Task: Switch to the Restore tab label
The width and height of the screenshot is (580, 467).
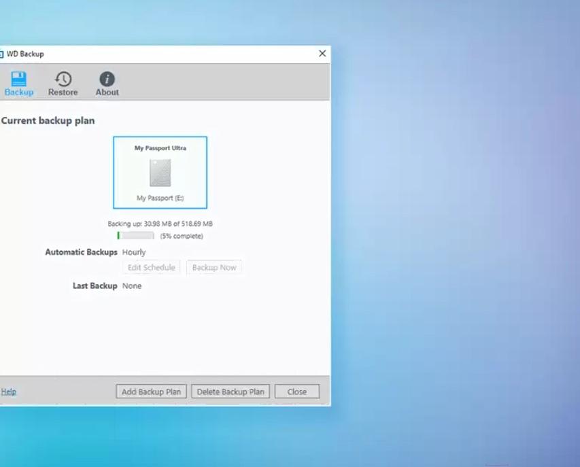Action: pos(63,92)
